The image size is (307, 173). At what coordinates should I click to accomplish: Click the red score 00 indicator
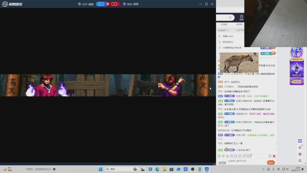point(114,4)
